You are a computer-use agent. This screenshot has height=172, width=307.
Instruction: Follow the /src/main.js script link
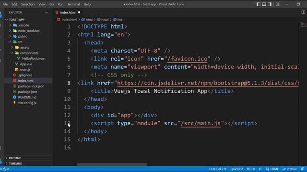pos(201,123)
